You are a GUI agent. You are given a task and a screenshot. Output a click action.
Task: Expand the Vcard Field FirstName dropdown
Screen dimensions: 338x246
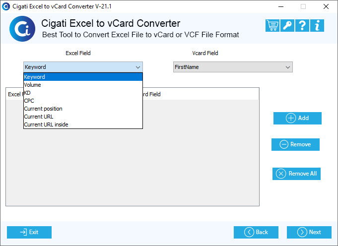233,67
